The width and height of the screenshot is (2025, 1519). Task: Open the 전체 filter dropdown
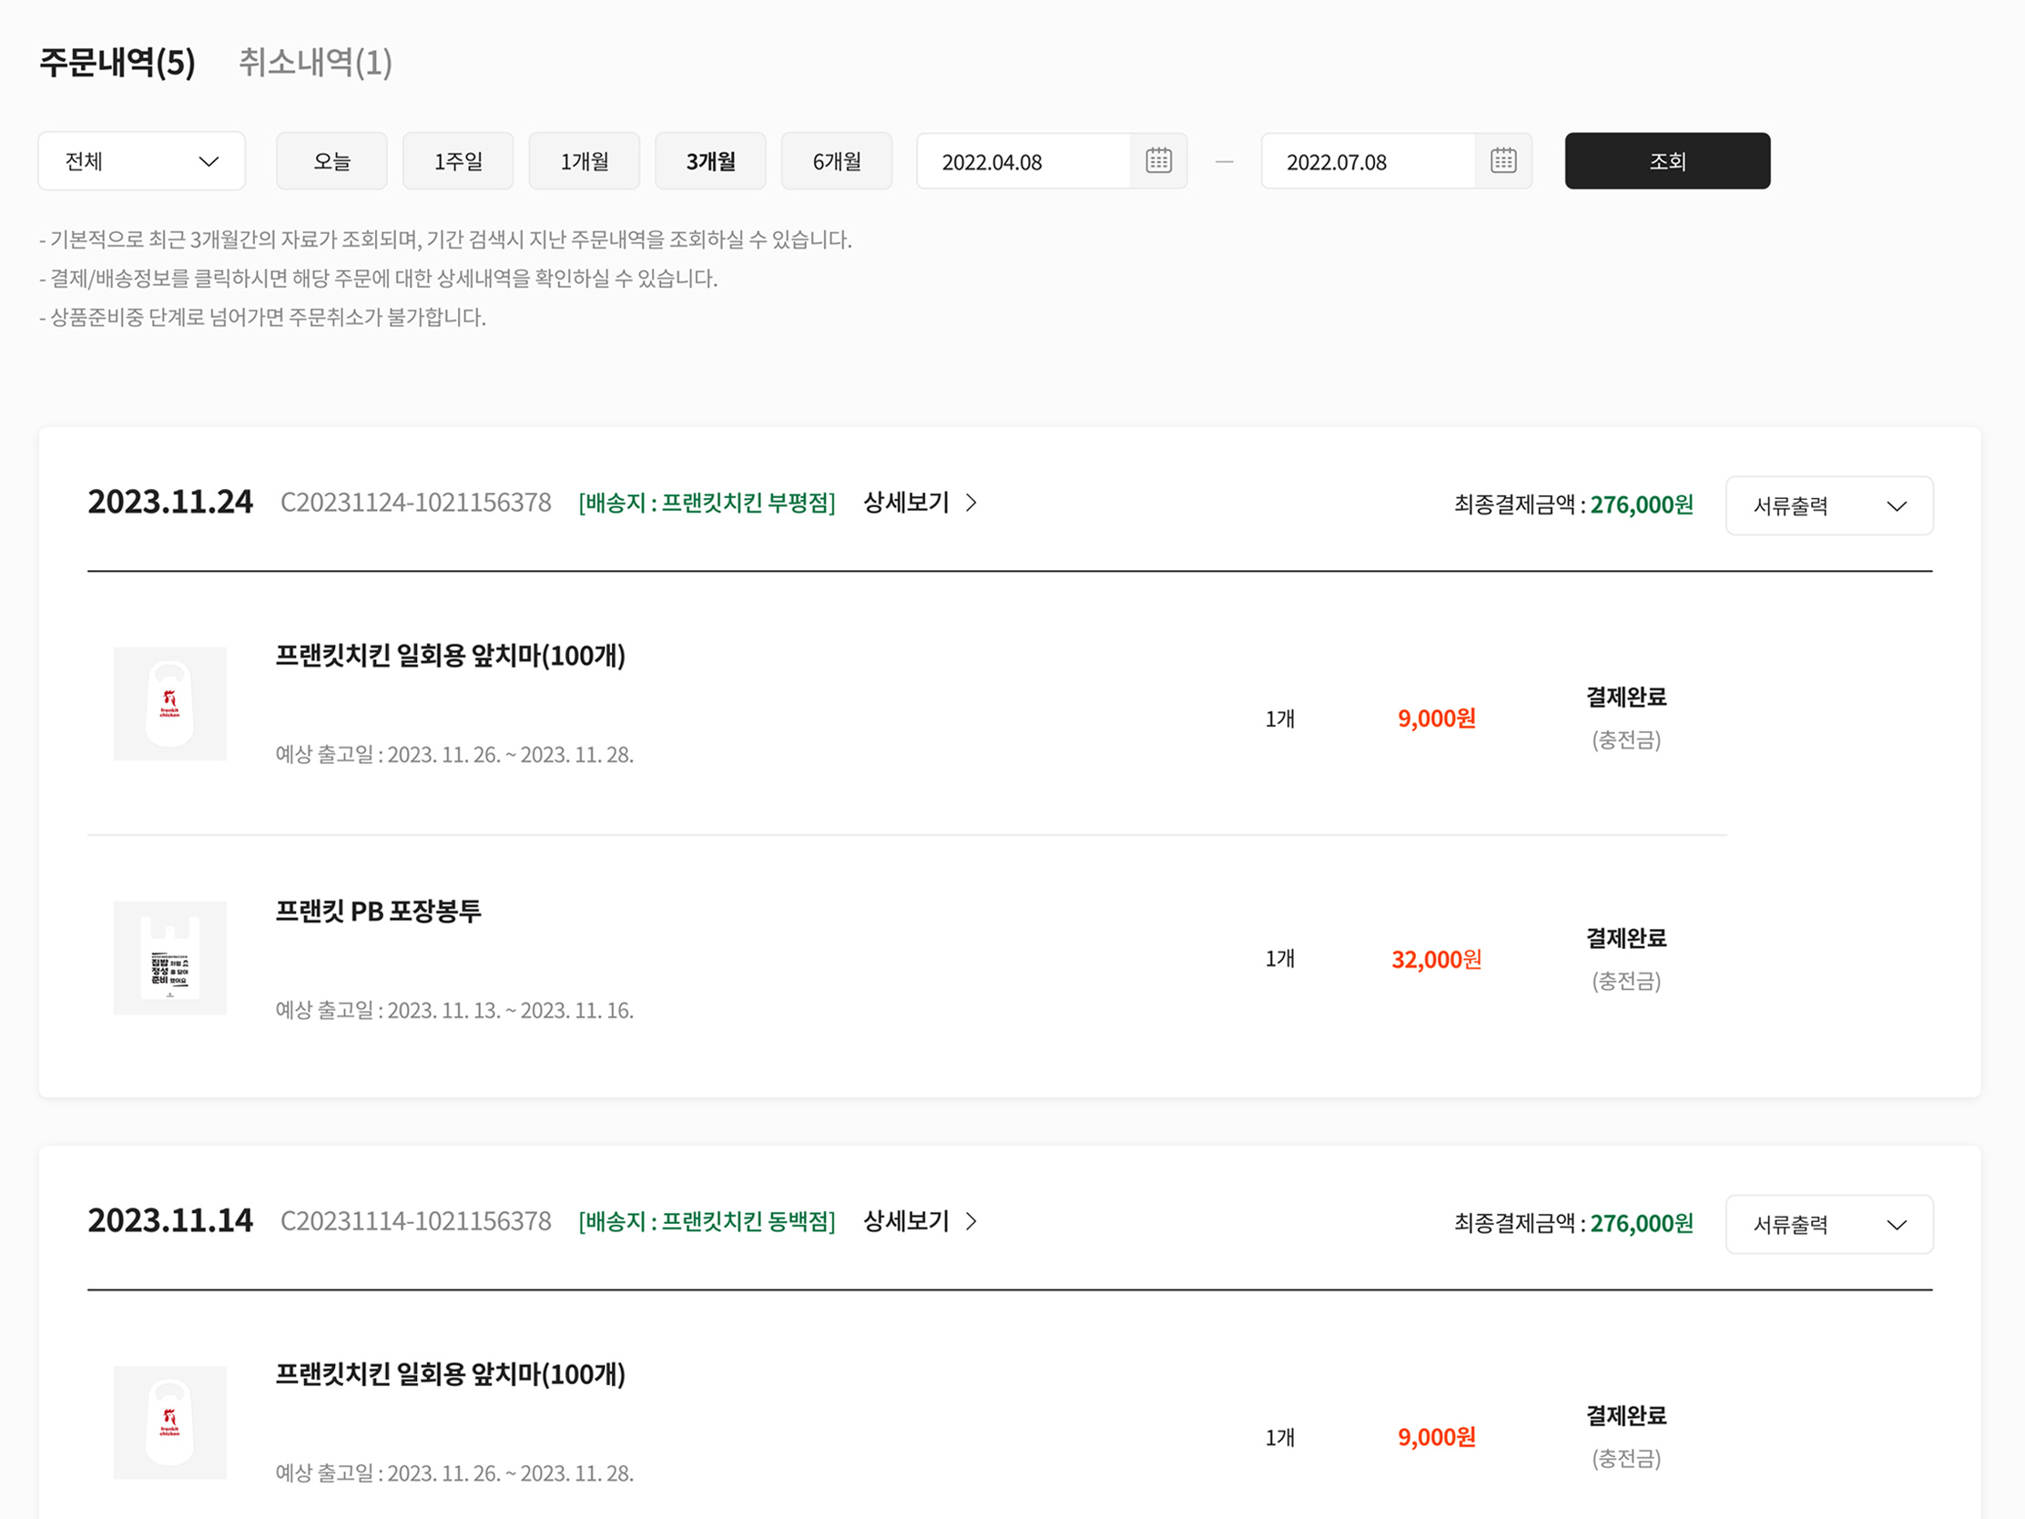coord(142,161)
